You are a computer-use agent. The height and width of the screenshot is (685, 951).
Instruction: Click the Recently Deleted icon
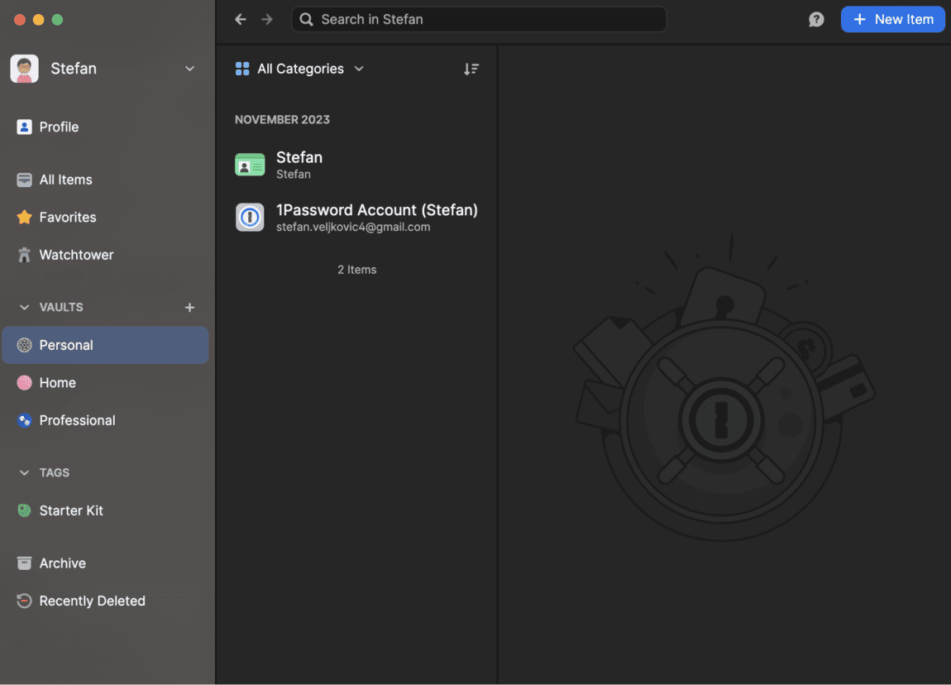24,601
